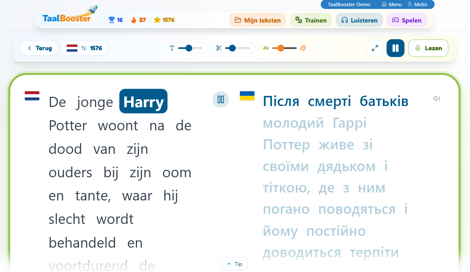Select the Dutch word behandeld
The image size is (470, 272).
coord(82,243)
